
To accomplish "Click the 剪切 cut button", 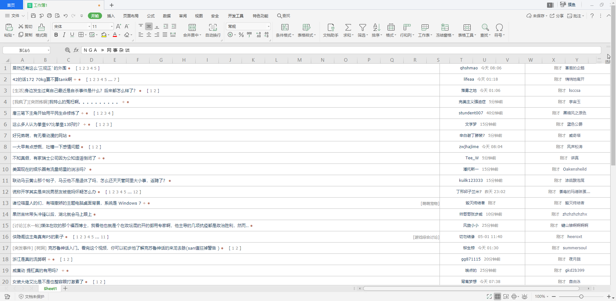I will coord(25,26).
